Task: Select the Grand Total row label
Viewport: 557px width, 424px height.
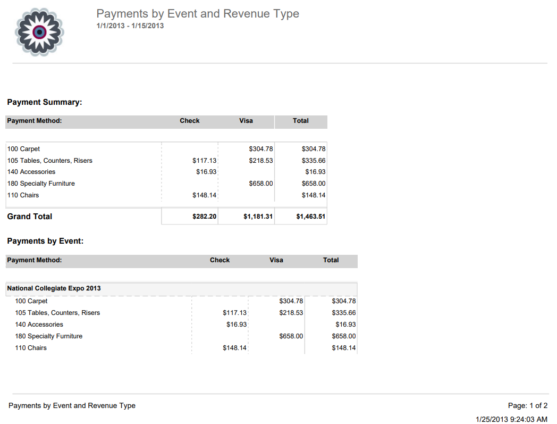Action: tap(30, 217)
